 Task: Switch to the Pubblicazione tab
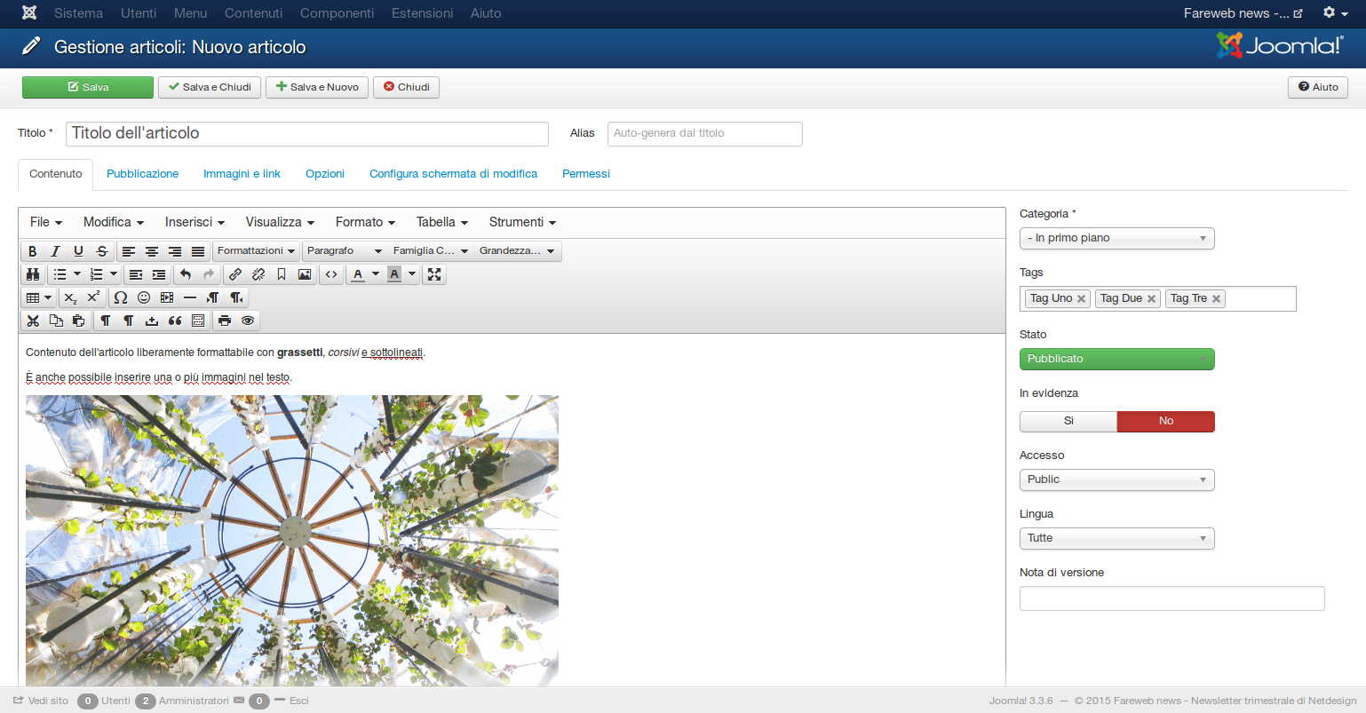point(142,174)
